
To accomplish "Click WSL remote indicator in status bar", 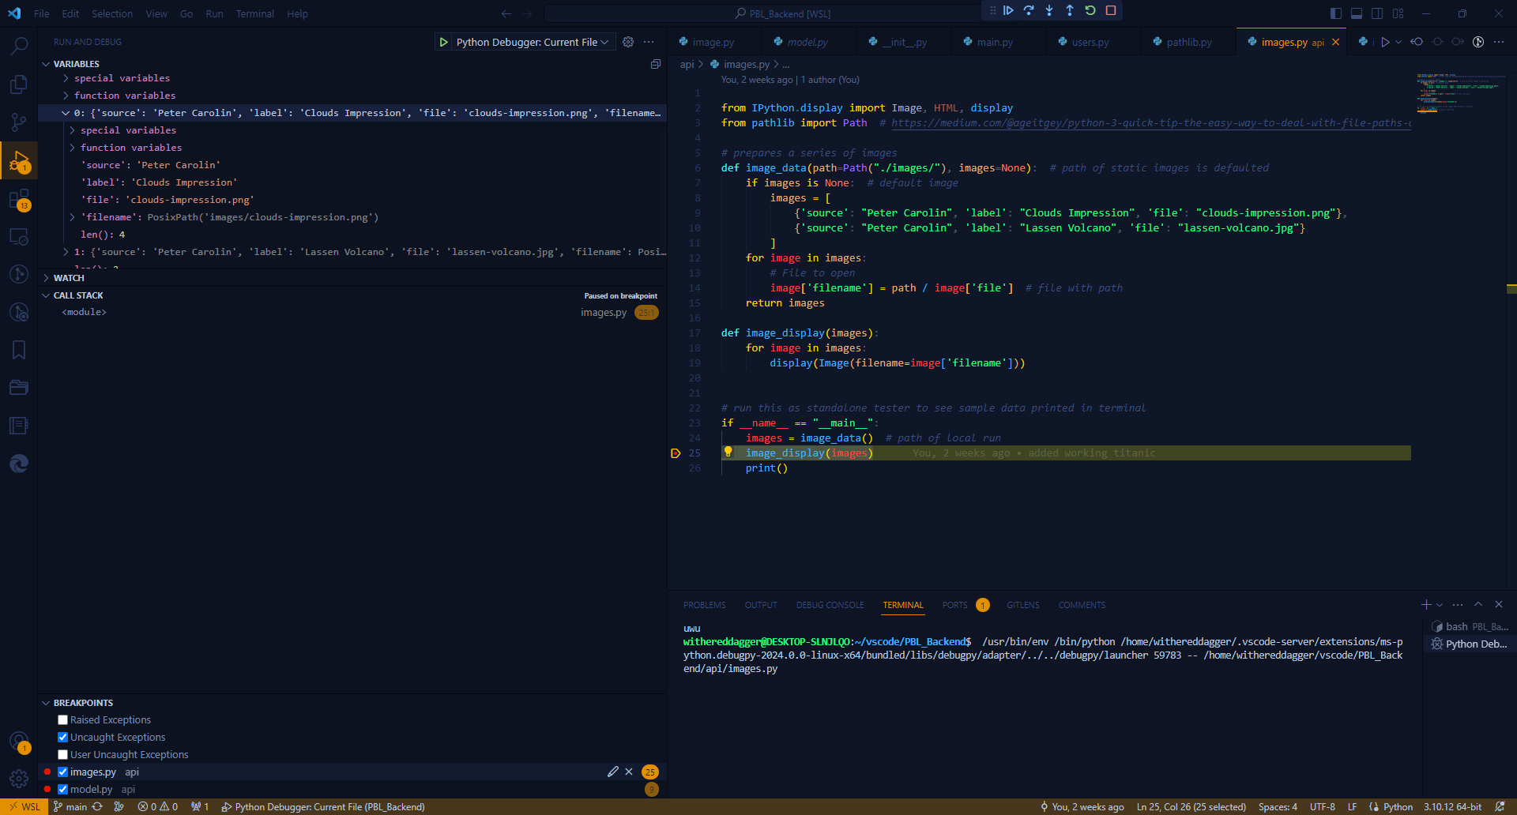I will pyautogui.click(x=24, y=807).
